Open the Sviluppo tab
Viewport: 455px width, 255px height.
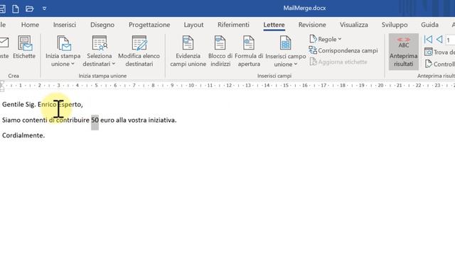click(395, 25)
